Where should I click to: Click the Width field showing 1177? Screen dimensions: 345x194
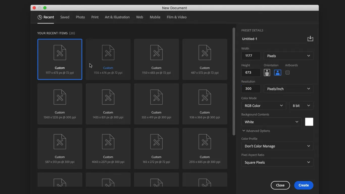(x=251, y=56)
